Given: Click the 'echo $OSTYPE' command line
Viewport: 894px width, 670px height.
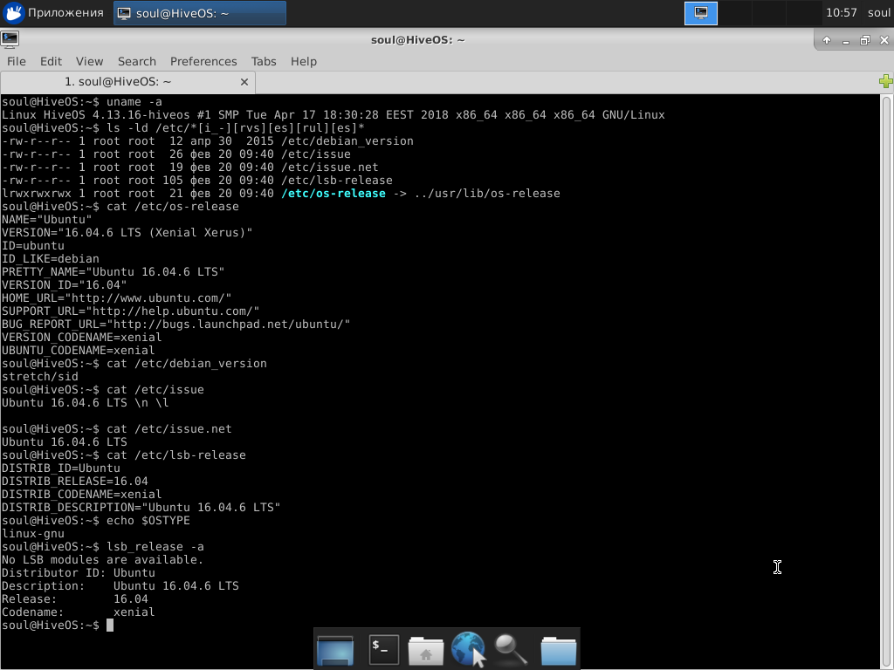Looking at the screenshot, I should (96, 522).
